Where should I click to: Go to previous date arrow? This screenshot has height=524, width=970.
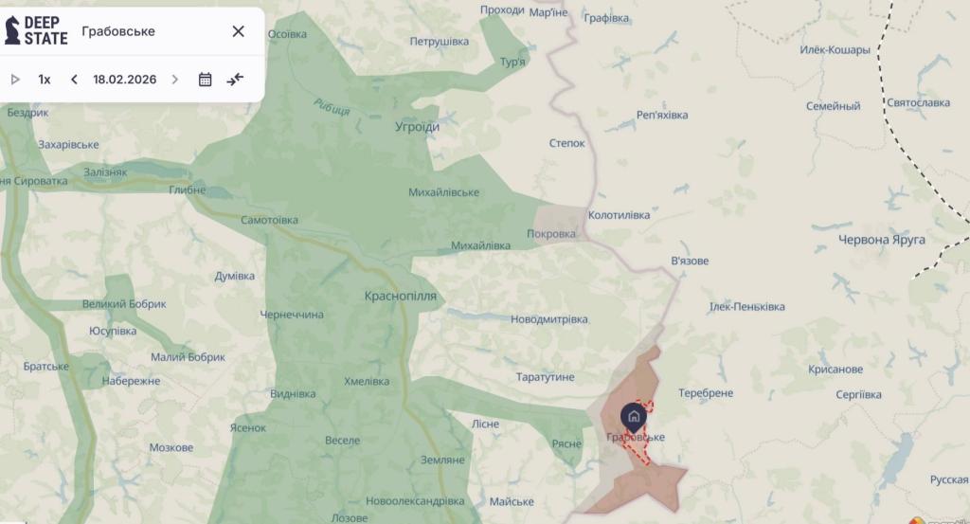pyautogui.click(x=74, y=80)
